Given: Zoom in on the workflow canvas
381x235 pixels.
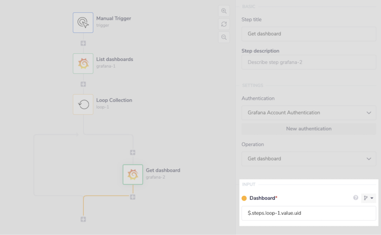Looking at the screenshot, I should [x=224, y=11].
